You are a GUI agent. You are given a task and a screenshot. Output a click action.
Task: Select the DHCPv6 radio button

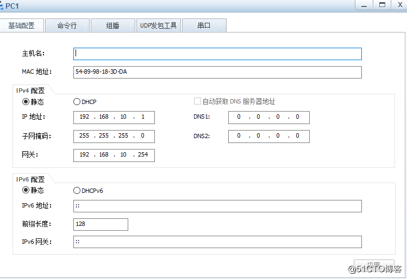coord(77,191)
